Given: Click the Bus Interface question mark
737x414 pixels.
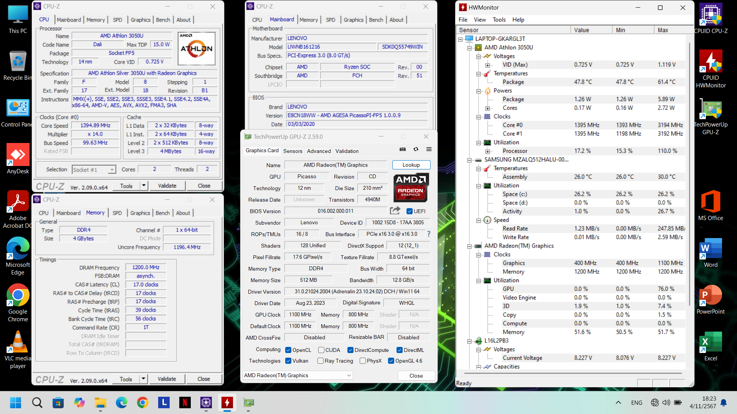Looking at the screenshot, I should [429, 234].
